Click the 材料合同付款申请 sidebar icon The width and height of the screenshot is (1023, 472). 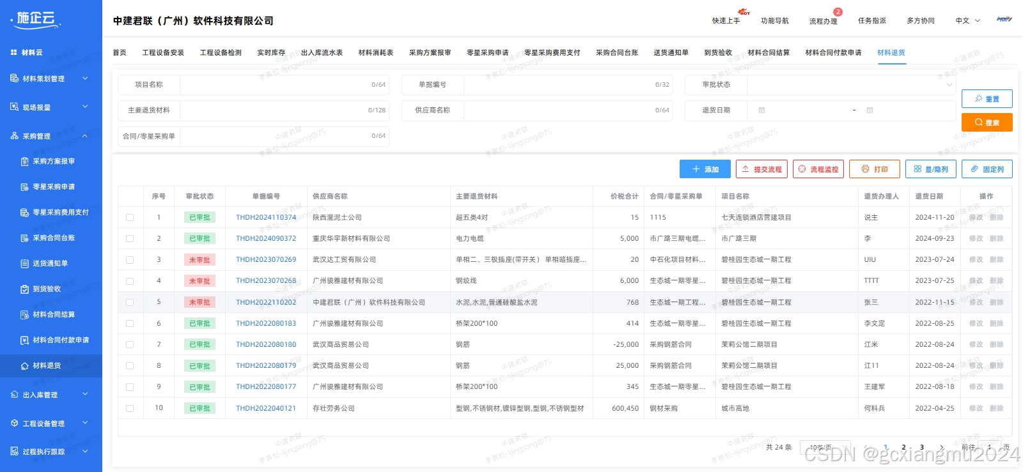click(24, 340)
